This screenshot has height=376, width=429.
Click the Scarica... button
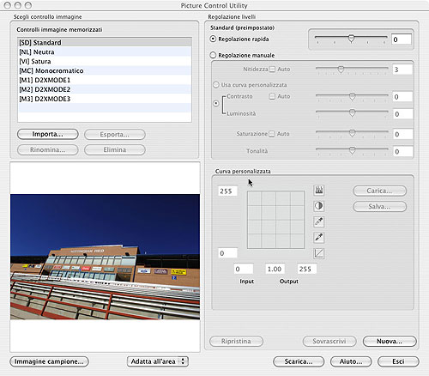point(299,361)
